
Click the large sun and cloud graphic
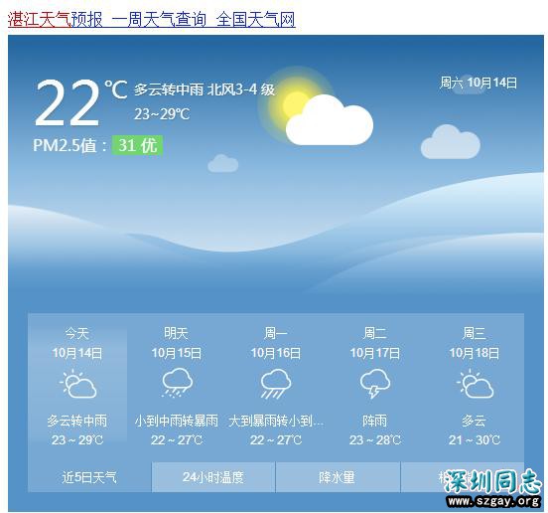316,106
